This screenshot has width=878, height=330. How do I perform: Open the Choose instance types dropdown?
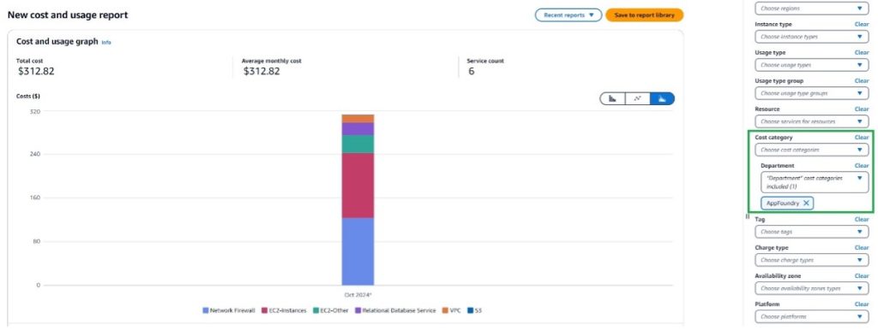[811, 36]
